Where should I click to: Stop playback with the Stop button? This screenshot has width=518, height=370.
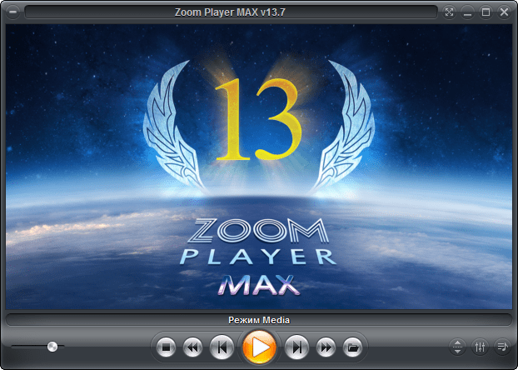click(166, 347)
